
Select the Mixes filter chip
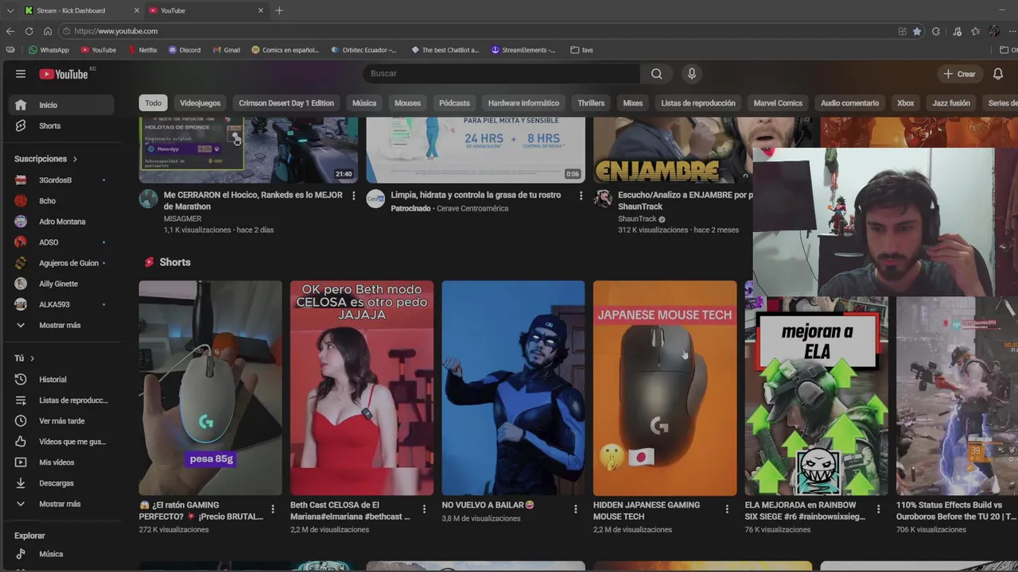coord(633,103)
